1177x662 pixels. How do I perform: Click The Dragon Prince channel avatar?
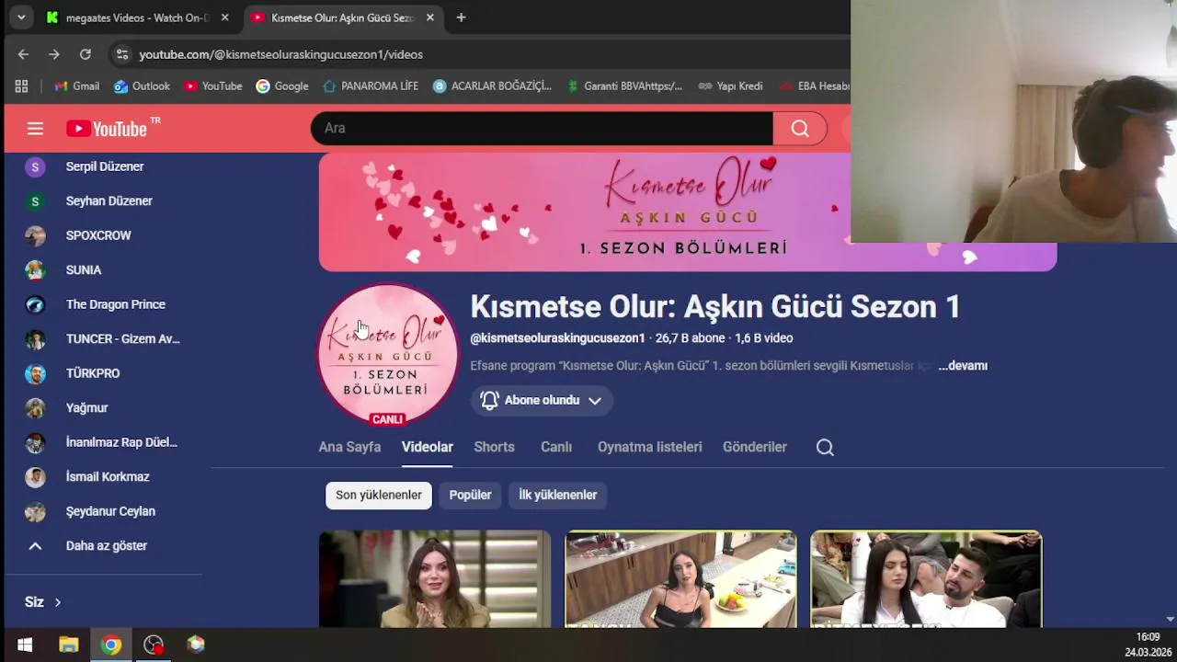(x=35, y=304)
